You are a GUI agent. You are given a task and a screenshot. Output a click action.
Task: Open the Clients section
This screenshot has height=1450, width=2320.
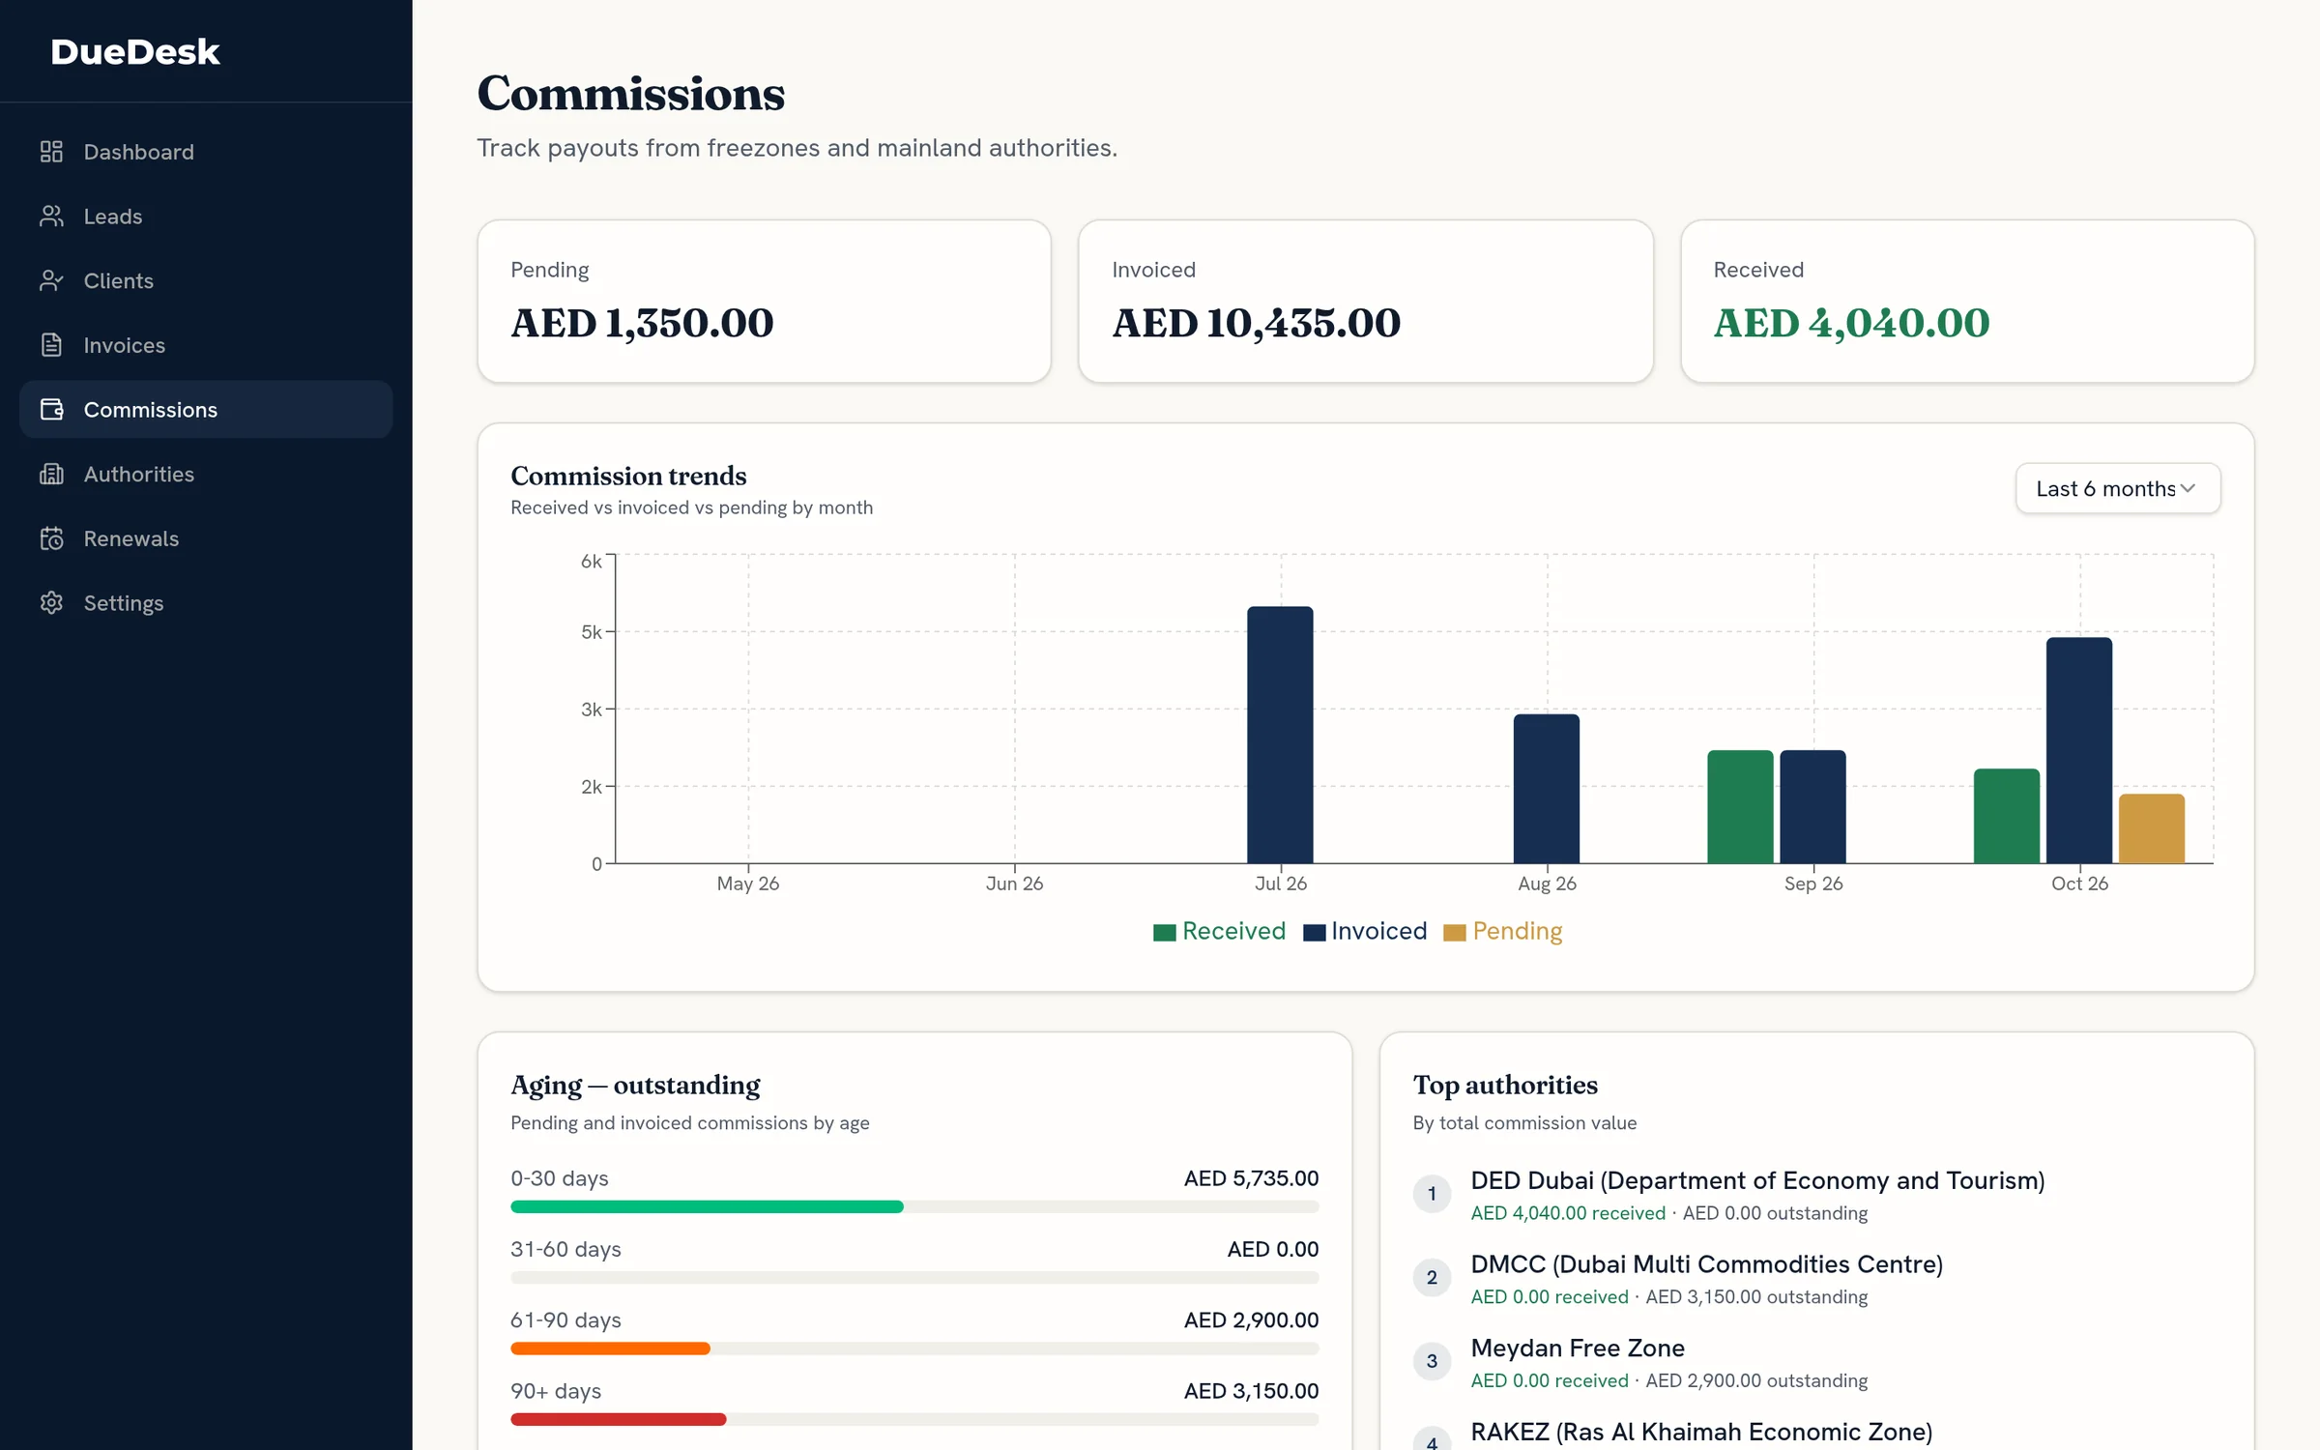(x=206, y=280)
